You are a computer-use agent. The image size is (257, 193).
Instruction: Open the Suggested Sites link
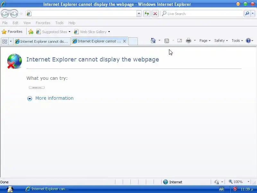point(53,32)
